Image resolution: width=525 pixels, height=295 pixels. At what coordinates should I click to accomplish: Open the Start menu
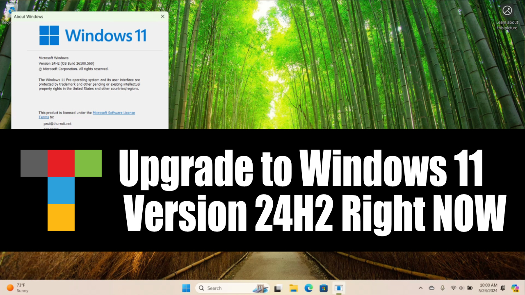(x=186, y=288)
